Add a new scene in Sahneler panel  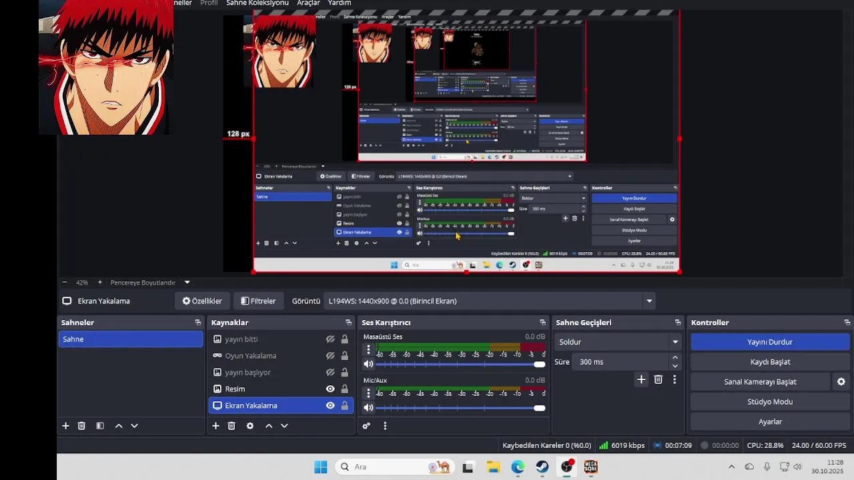(x=65, y=426)
